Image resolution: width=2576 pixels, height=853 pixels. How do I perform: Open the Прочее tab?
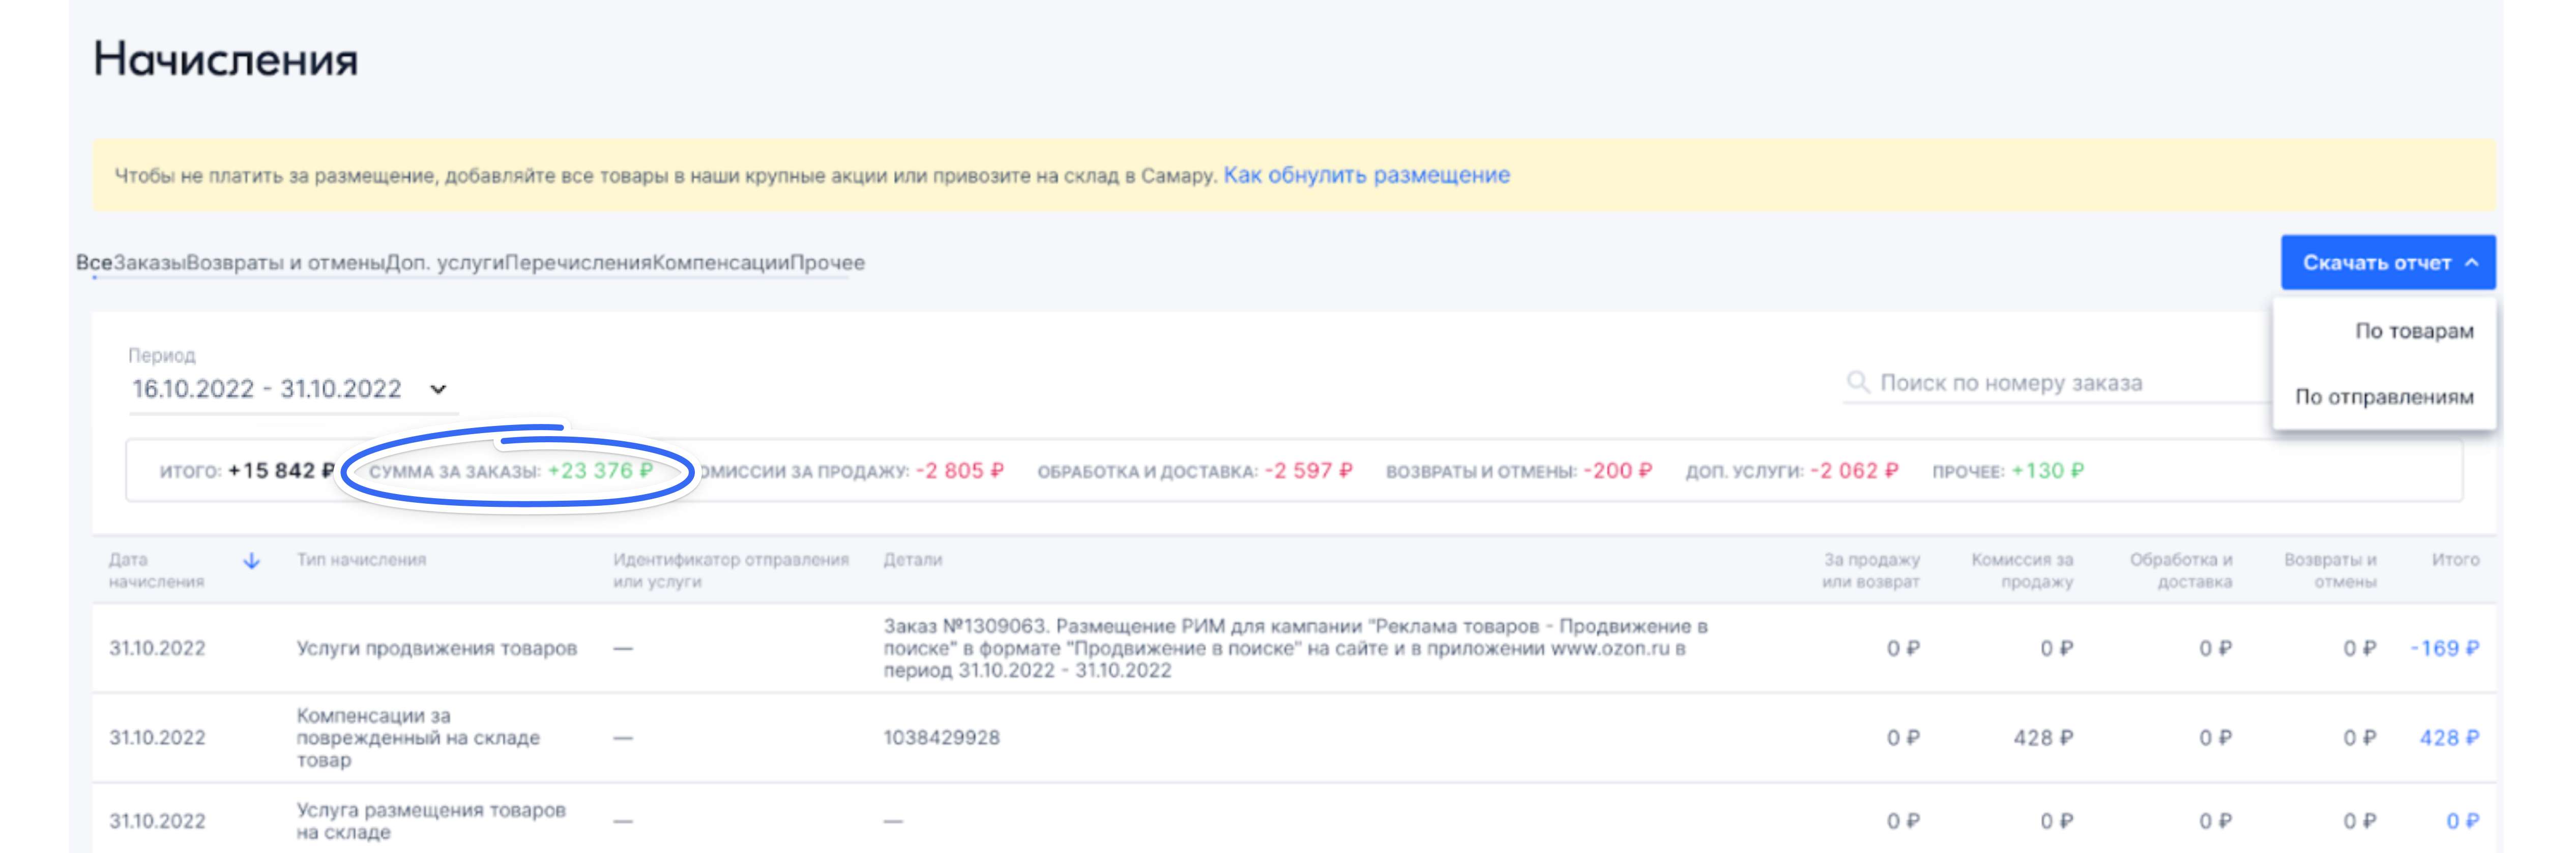pos(828,263)
